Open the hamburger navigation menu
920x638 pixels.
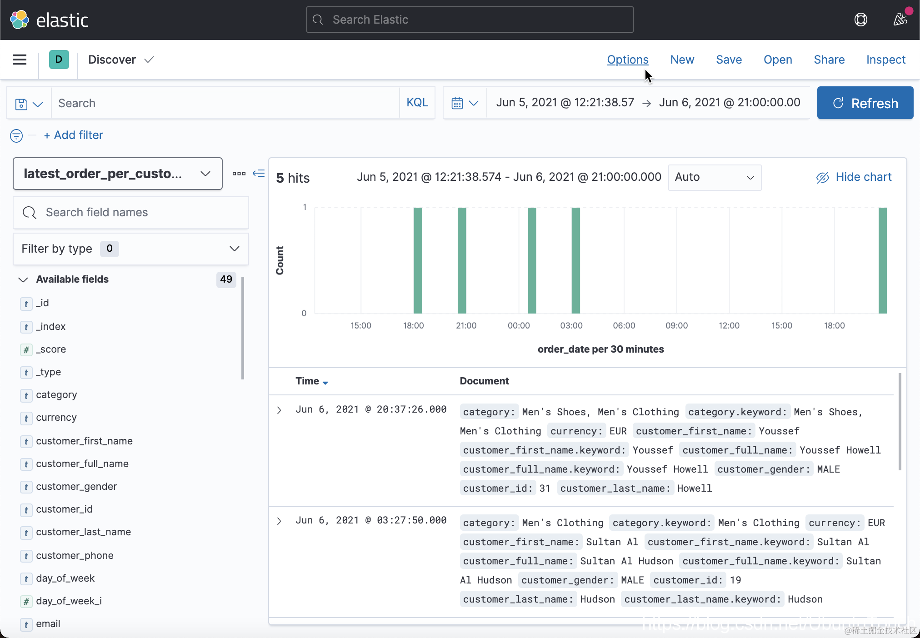(20, 60)
